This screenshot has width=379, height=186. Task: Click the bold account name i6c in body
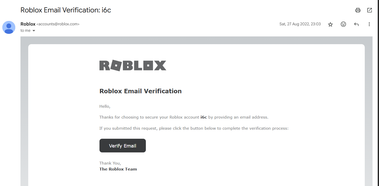(204, 117)
